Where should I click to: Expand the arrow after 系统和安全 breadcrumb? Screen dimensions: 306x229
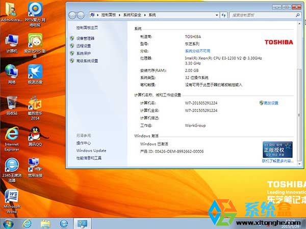point(145,15)
